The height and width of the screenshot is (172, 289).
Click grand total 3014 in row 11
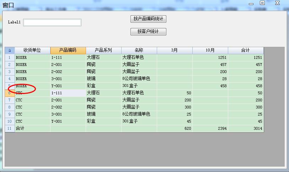246,128
